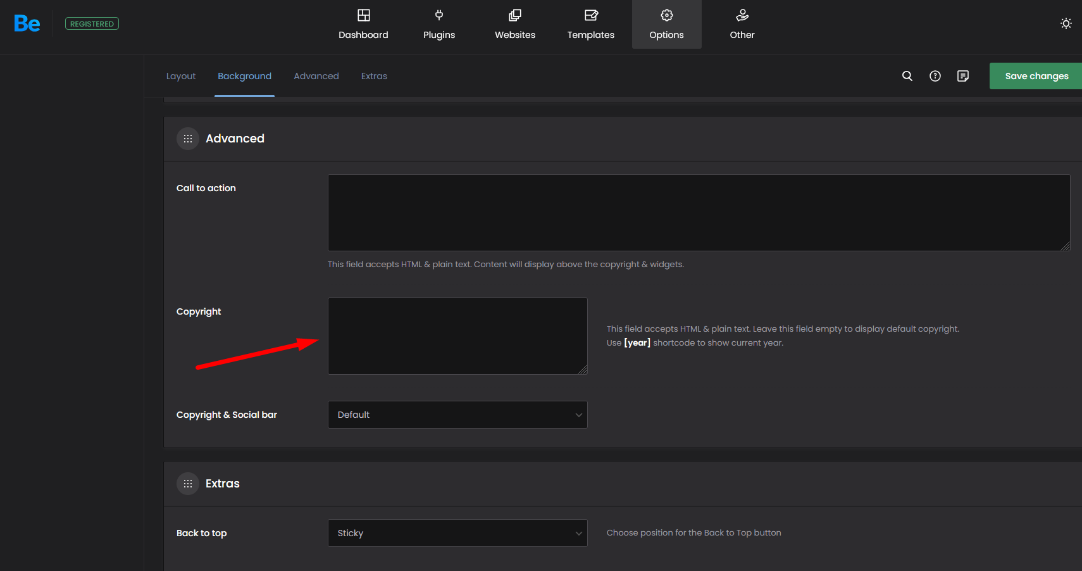The image size is (1082, 571).
Task: Click the Advanced section grid icon
Action: pos(188,139)
